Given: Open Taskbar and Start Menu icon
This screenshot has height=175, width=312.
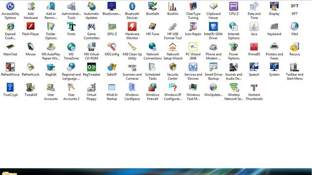Looking at the screenshot, I should point(294,67).
